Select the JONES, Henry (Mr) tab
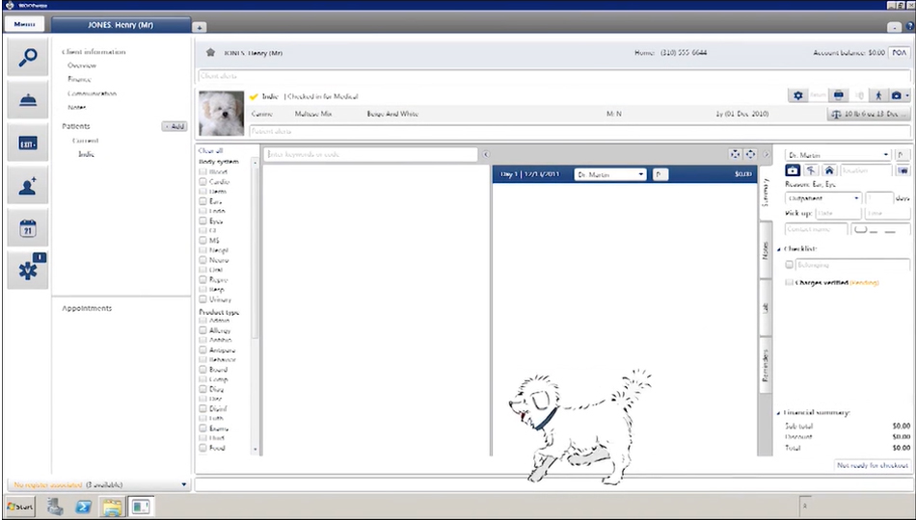 121,24
